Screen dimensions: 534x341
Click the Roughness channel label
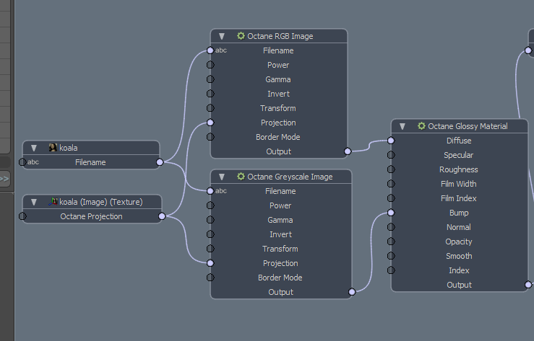[x=459, y=169]
